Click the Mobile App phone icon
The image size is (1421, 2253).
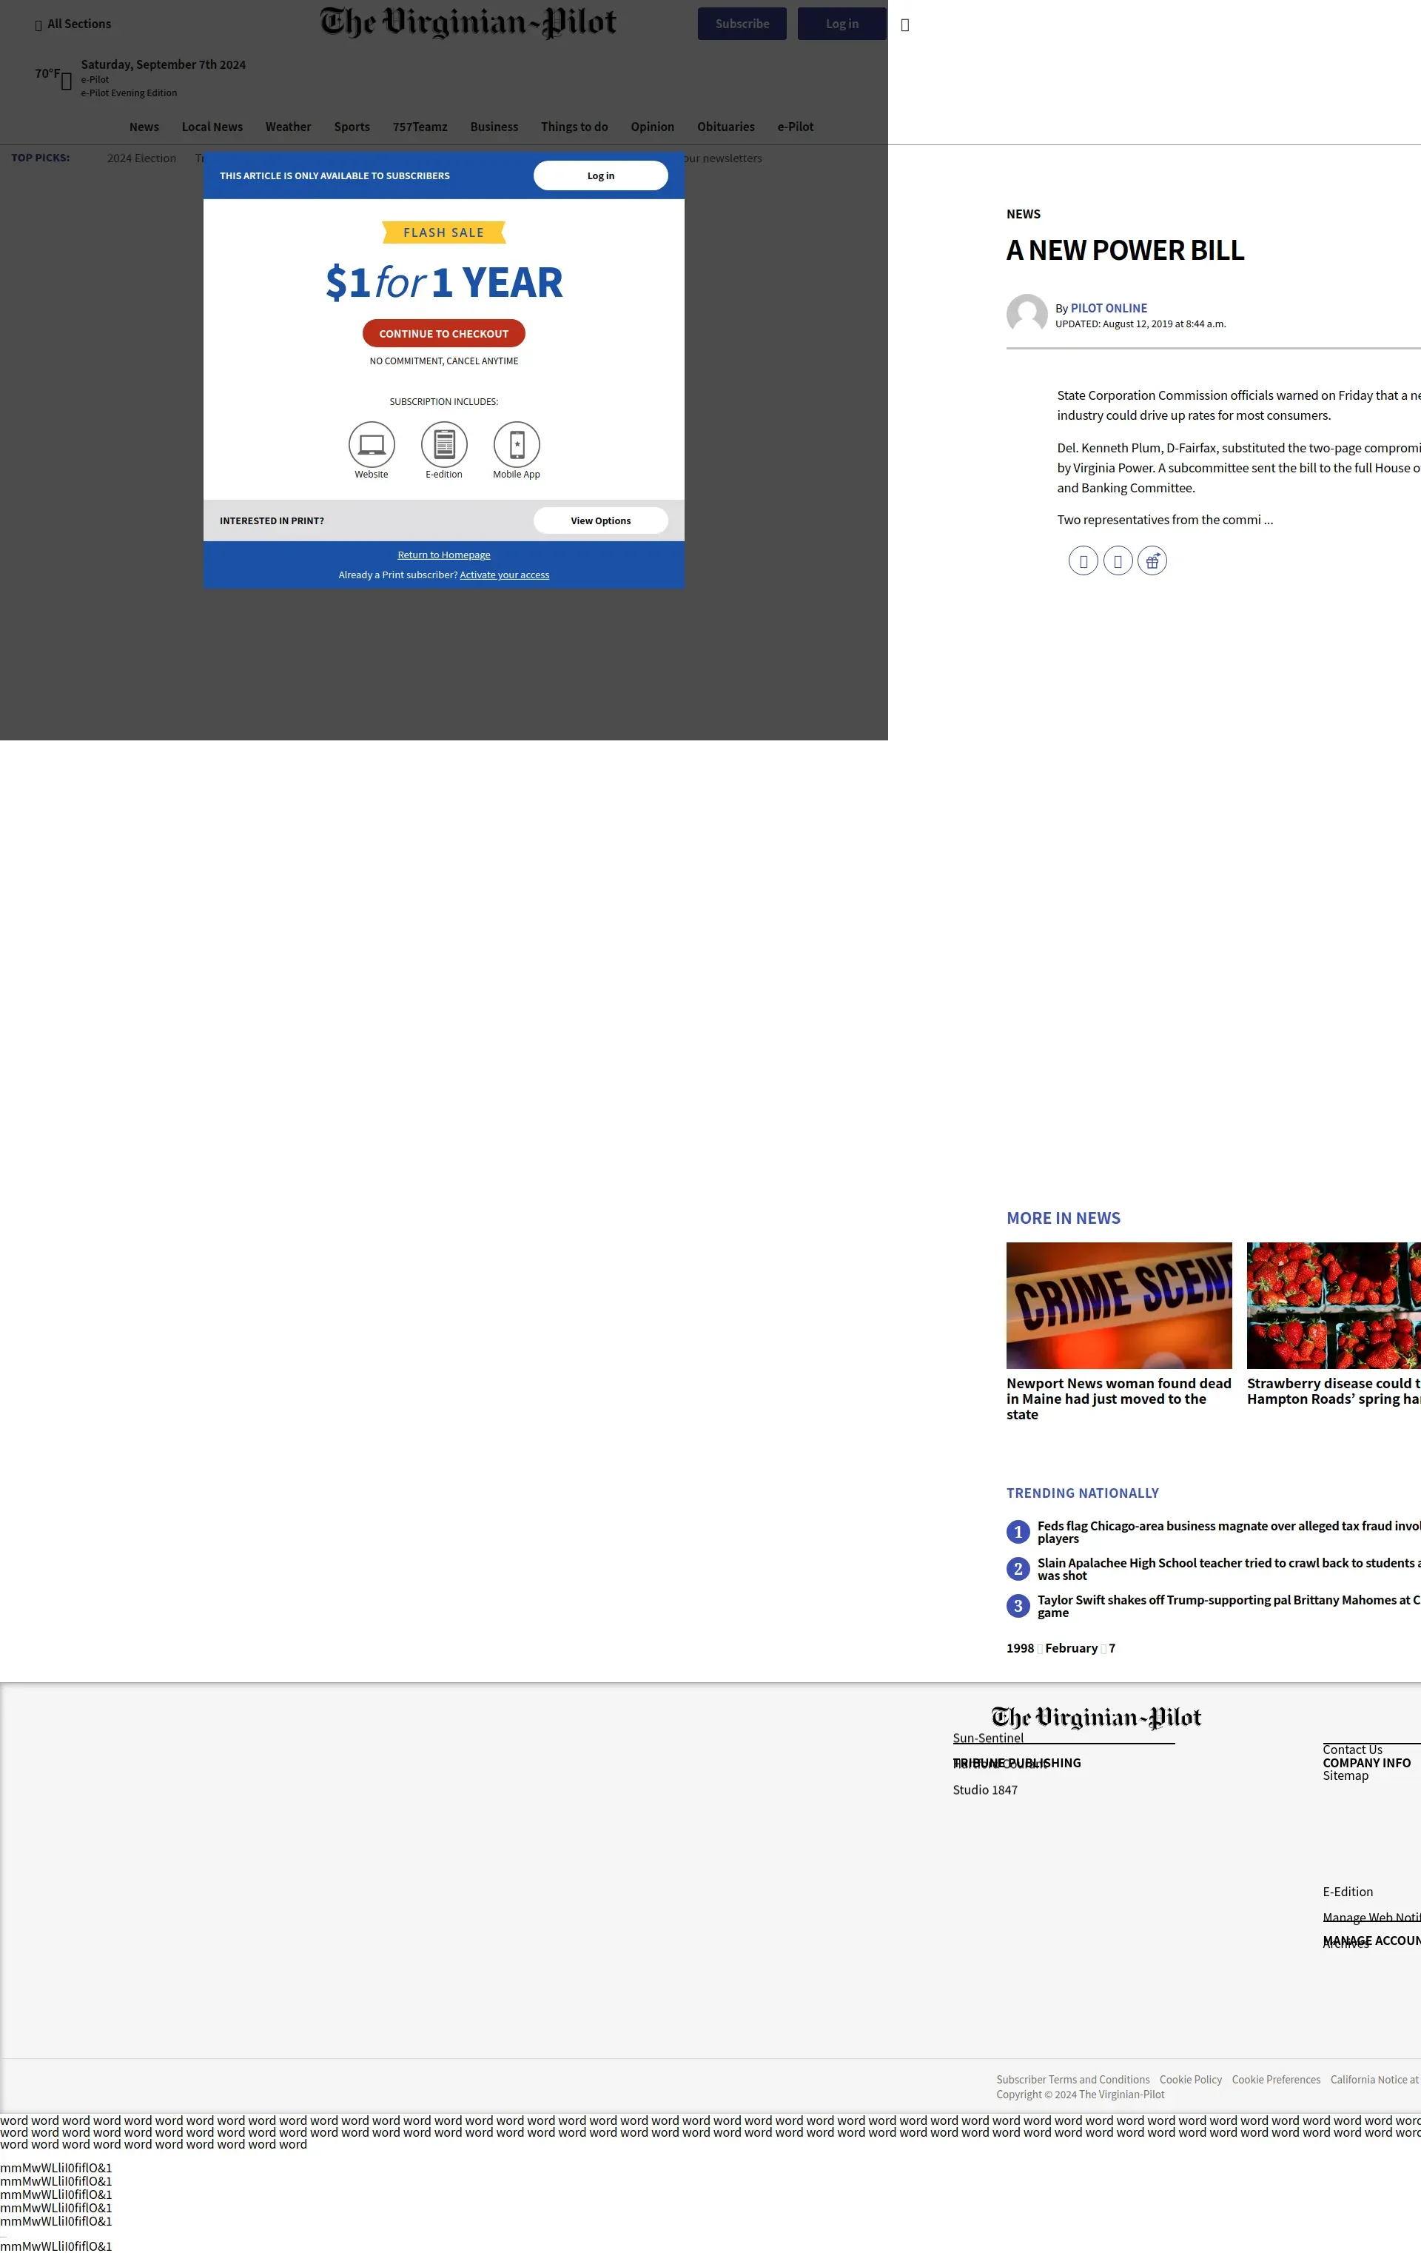point(517,444)
